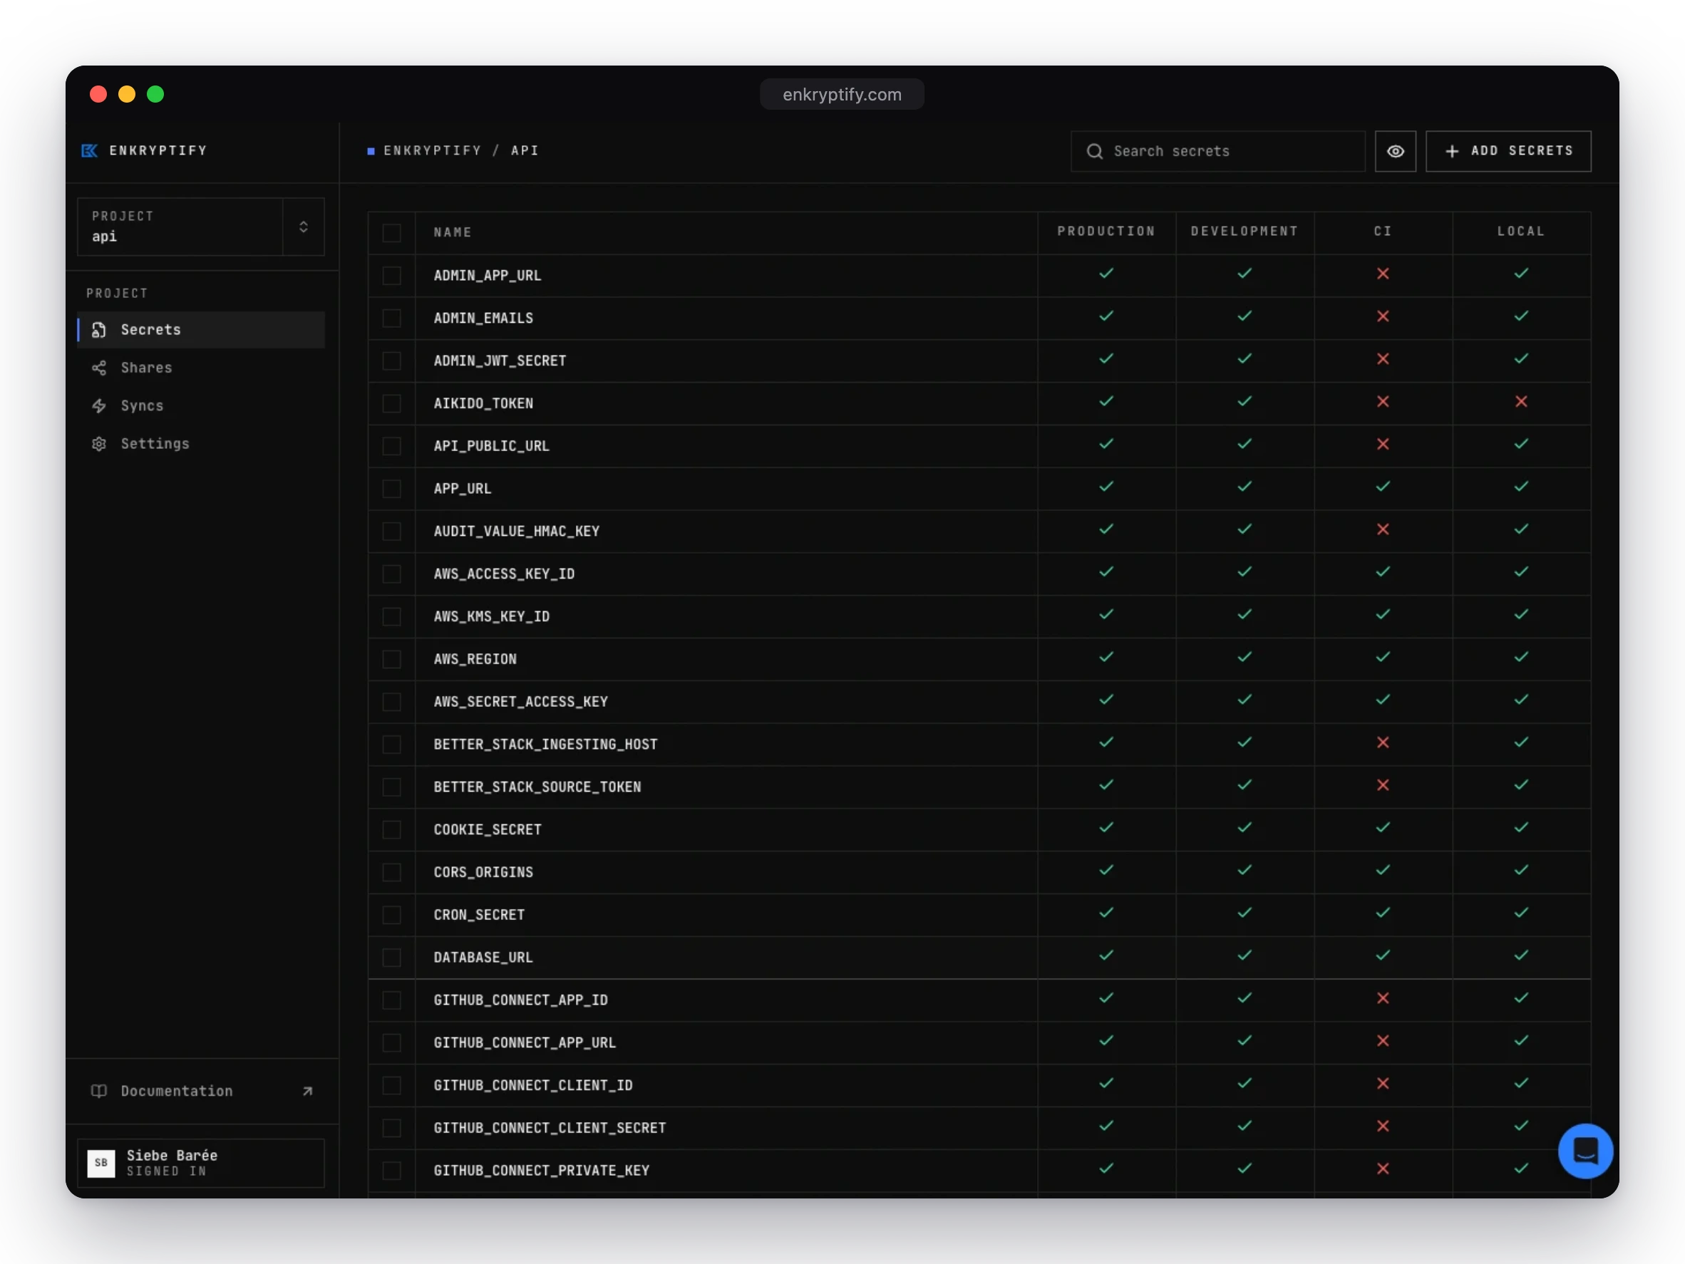
Task: Click Development checkmark for COOKIE_SECRET
Action: [x=1245, y=827]
